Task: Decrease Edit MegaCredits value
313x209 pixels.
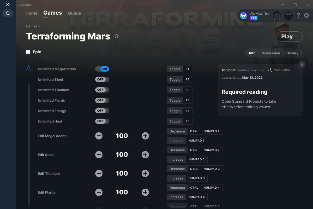Action: [99, 136]
